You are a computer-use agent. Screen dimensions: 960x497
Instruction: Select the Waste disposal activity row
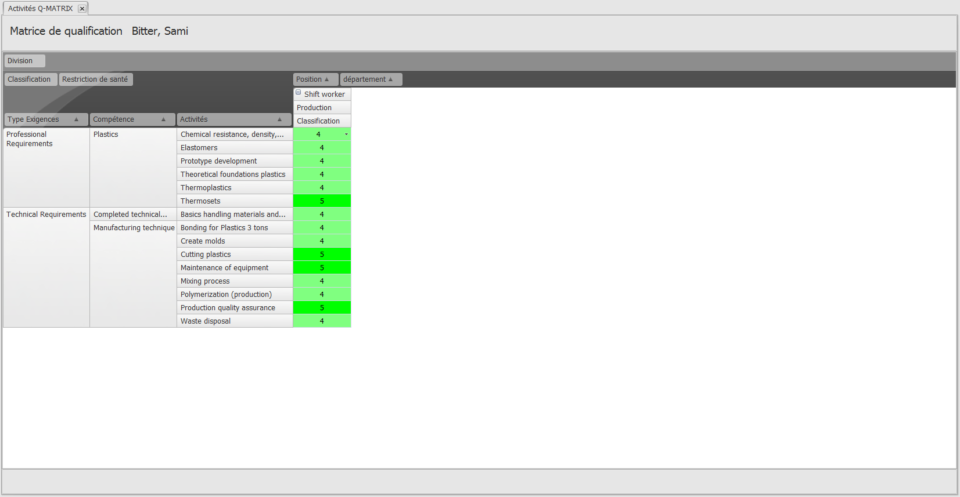click(x=234, y=321)
